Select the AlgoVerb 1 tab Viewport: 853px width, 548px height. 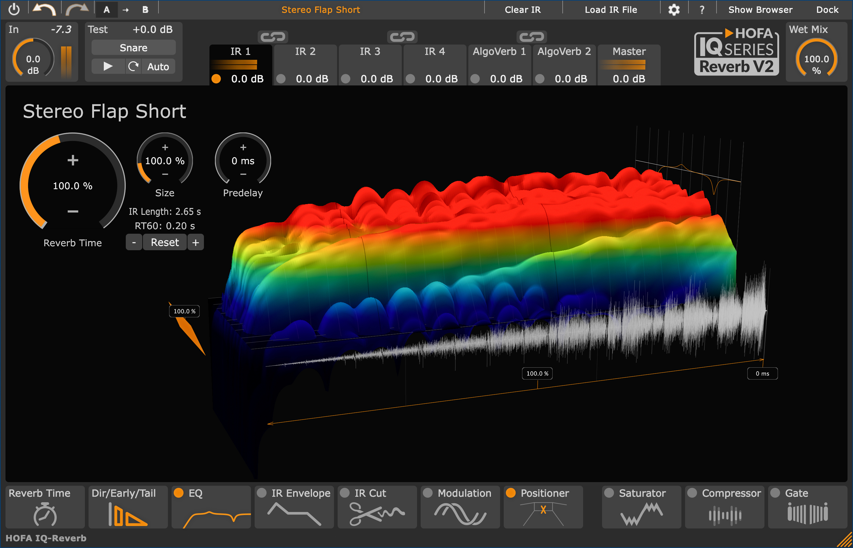(x=499, y=65)
